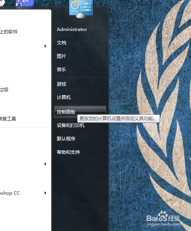The image size is (191, 231).
Task: Launch the shop CC program entry
Action: coord(10,193)
